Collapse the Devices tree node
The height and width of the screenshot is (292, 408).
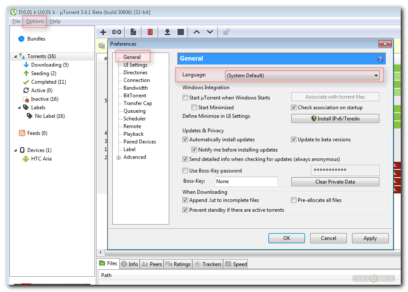[15, 150]
